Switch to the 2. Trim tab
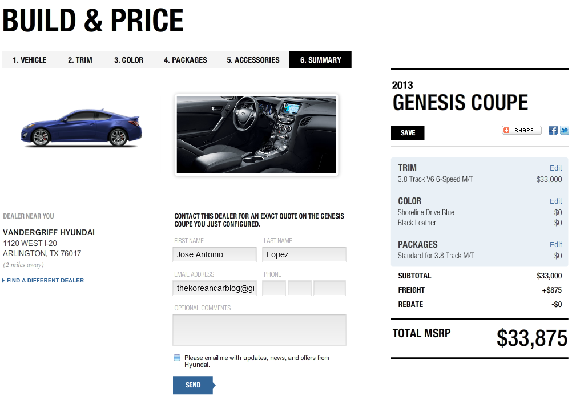Viewport: 572px width, 400px height. coord(80,60)
